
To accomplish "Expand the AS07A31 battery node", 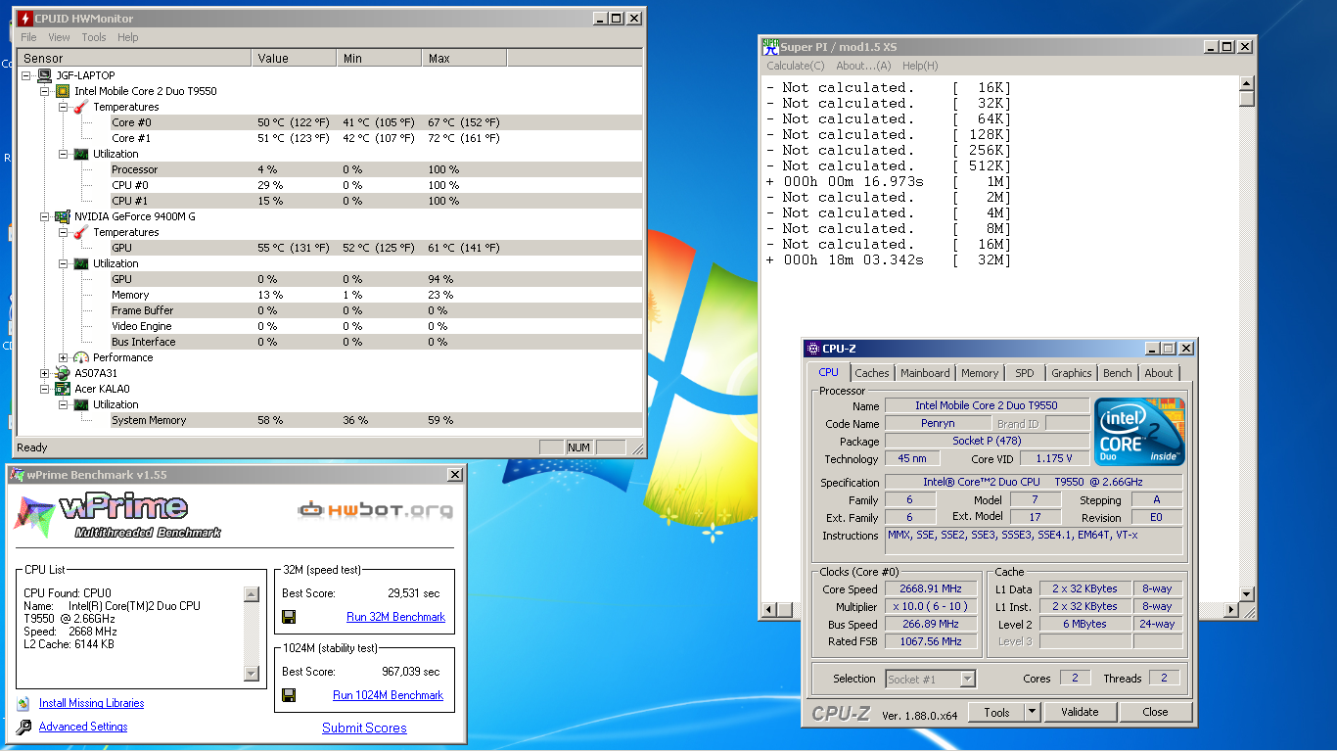I will click(45, 373).
